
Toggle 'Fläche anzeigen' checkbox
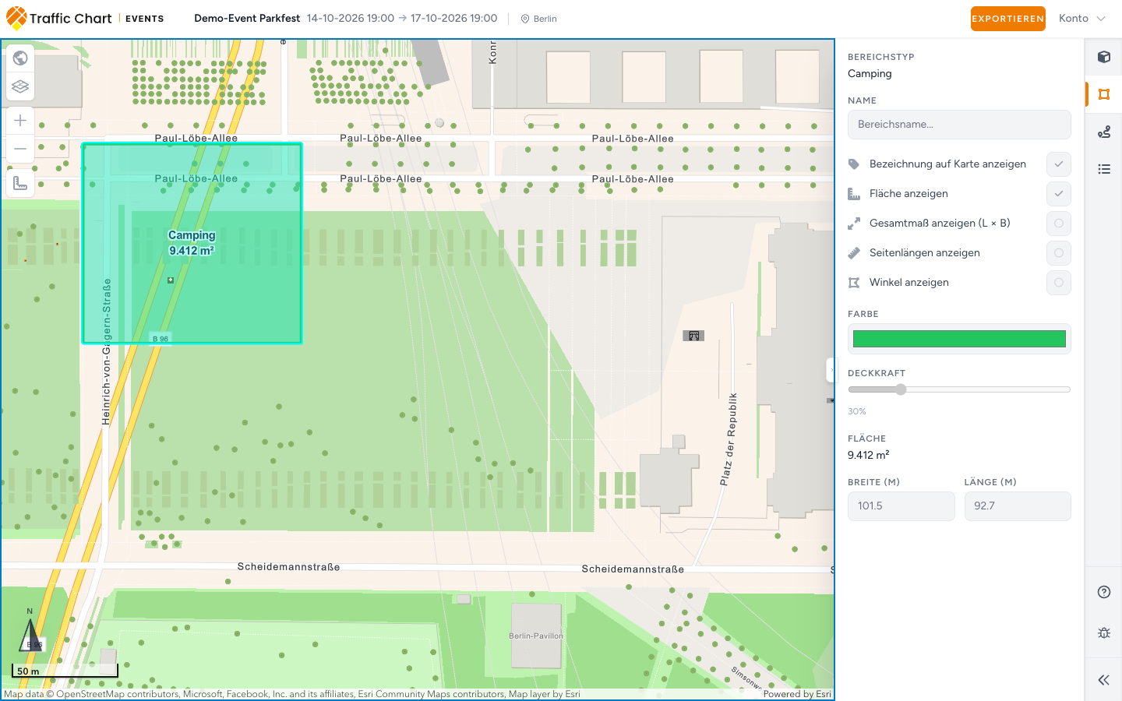tap(1059, 194)
